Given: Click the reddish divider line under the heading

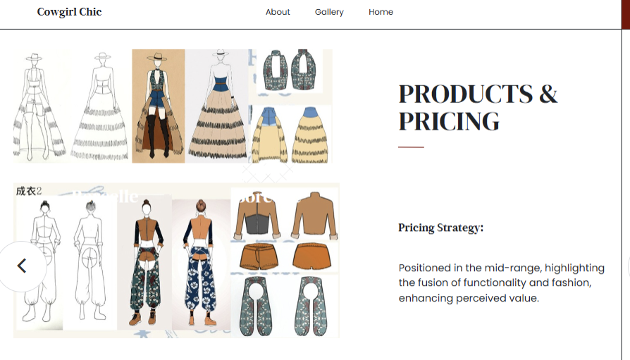Looking at the screenshot, I should pos(411,147).
